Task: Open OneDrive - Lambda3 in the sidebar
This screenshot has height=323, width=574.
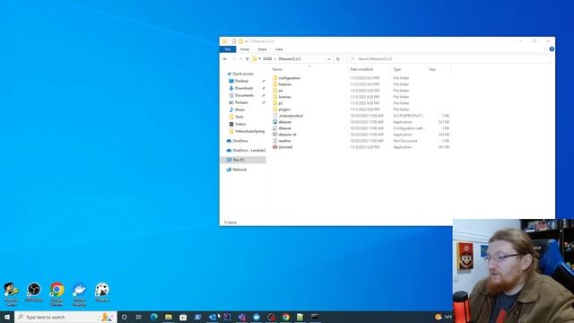Action: 246,150
